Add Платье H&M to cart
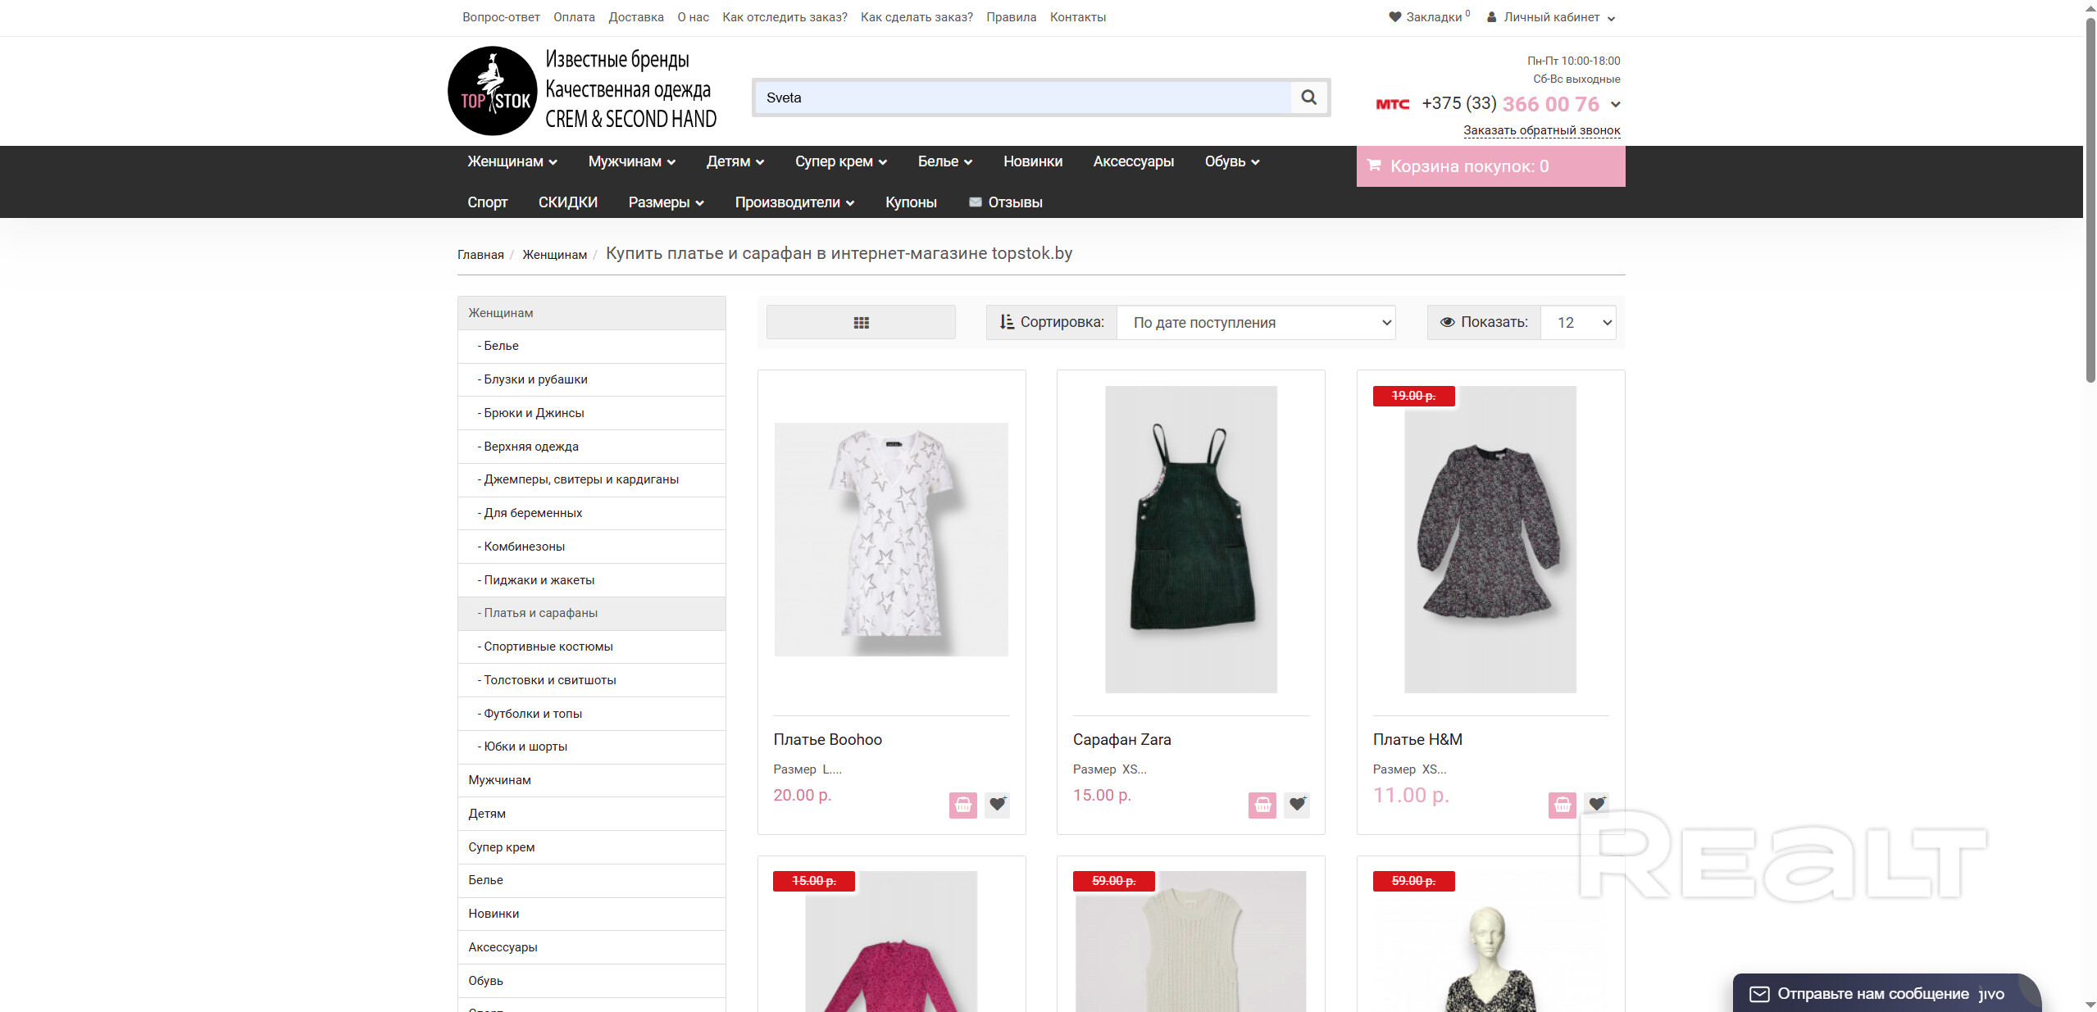This screenshot has height=1012, width=2097. tap(1562, 805)
